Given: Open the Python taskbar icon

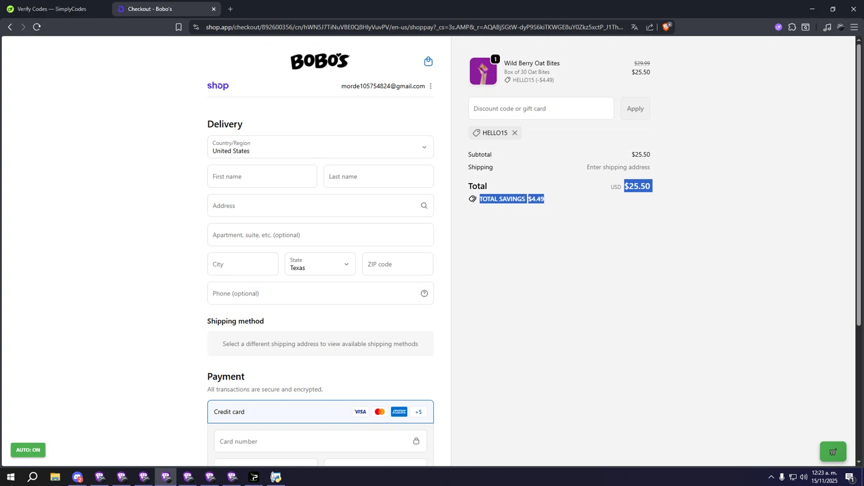Looking at the screenshot, I should pyautogui.click(x=276, y=477).
